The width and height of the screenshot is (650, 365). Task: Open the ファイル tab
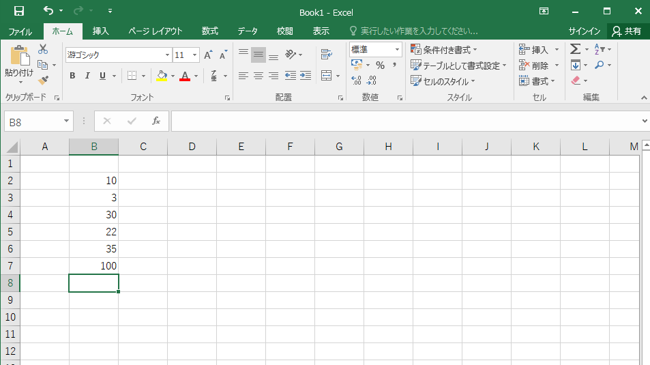[x=20, y=31]
